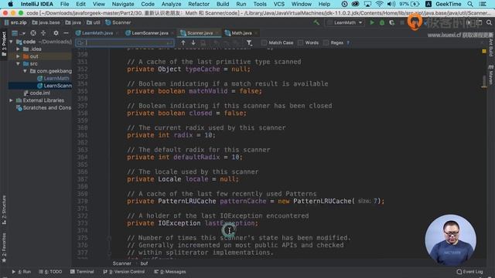Image resolution: width=495 pixels, height=278 pixels.
Task: Open the Favorites tool window stripe
Action: (x=4, y=248)
